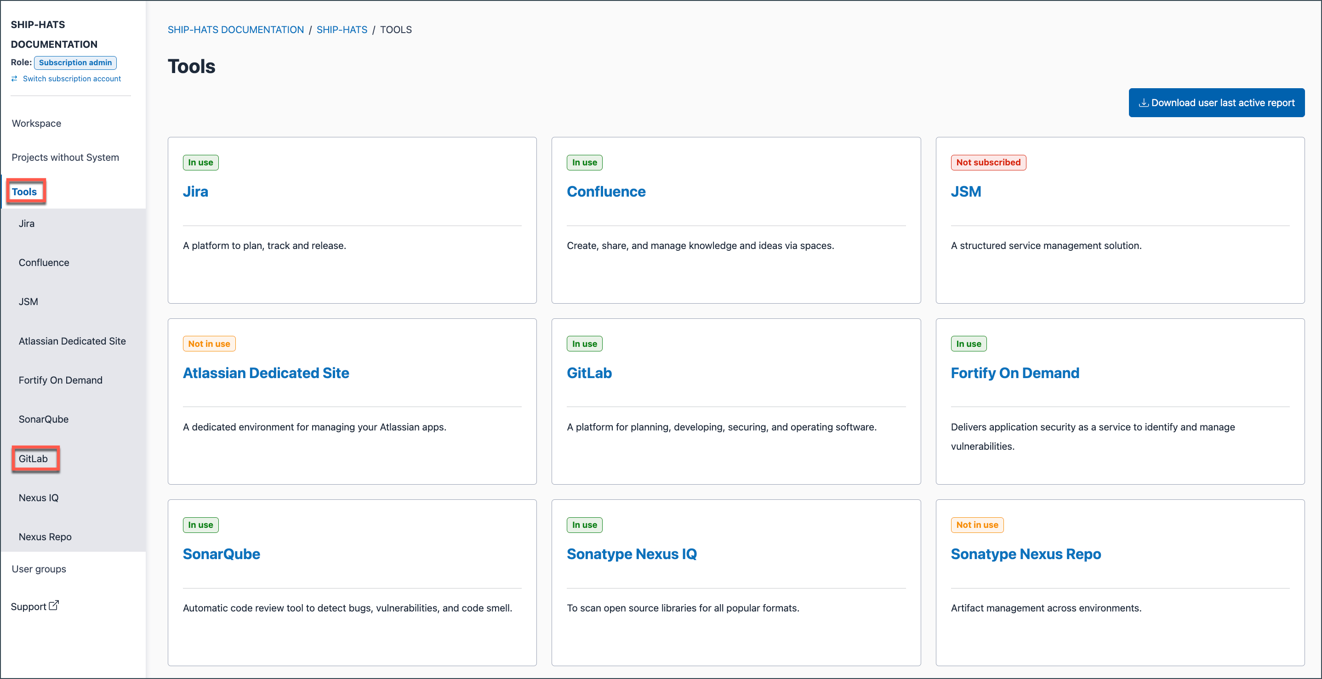This screenshot has height=679, width=1322.
Task: Click SHIP-HATS DOCUMENTATION breadcrumb link
Action: tap(235, 30)
